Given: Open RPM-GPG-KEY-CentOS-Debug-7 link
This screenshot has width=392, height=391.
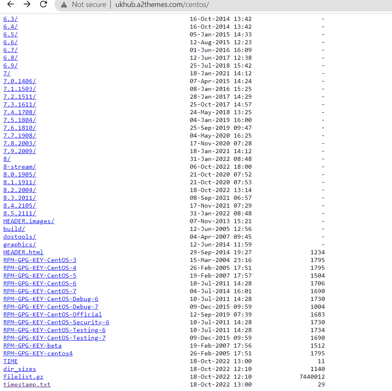Looking at the screenshot, I should point(51,307).
